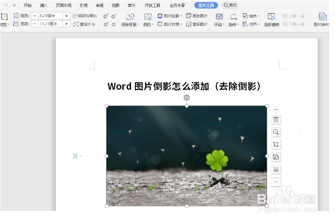Click the document title heading text
Screen dimensions: 335x221
(184, 86)
